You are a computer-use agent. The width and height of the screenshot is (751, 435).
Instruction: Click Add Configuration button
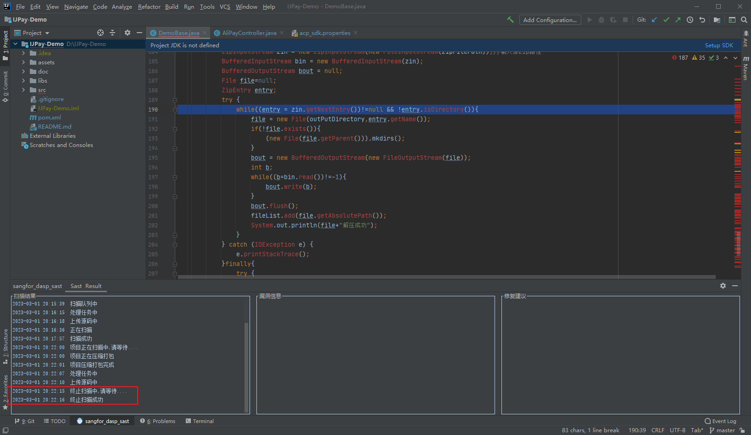click(550, 20)
